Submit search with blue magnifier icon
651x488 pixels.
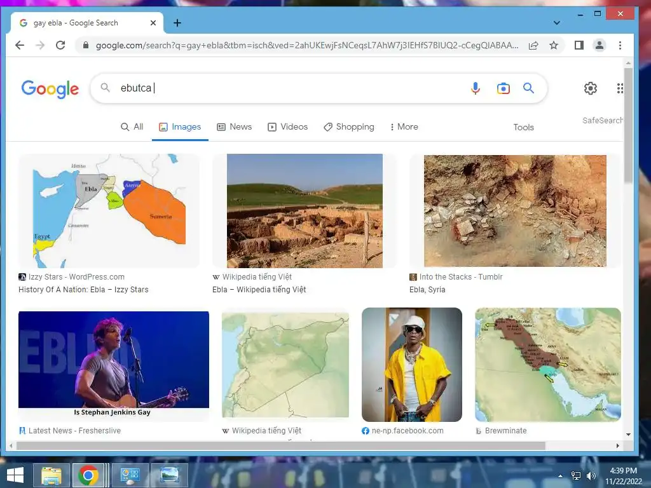[528, 88]
